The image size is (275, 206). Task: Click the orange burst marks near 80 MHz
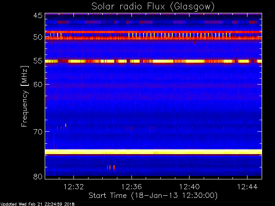(111, 167)
